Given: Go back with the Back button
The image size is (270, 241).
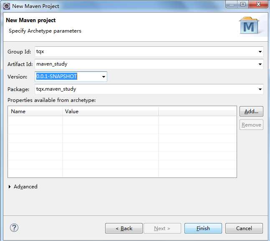Looking at the screenshot, I should pyautogui.click(x=124, y=228).
